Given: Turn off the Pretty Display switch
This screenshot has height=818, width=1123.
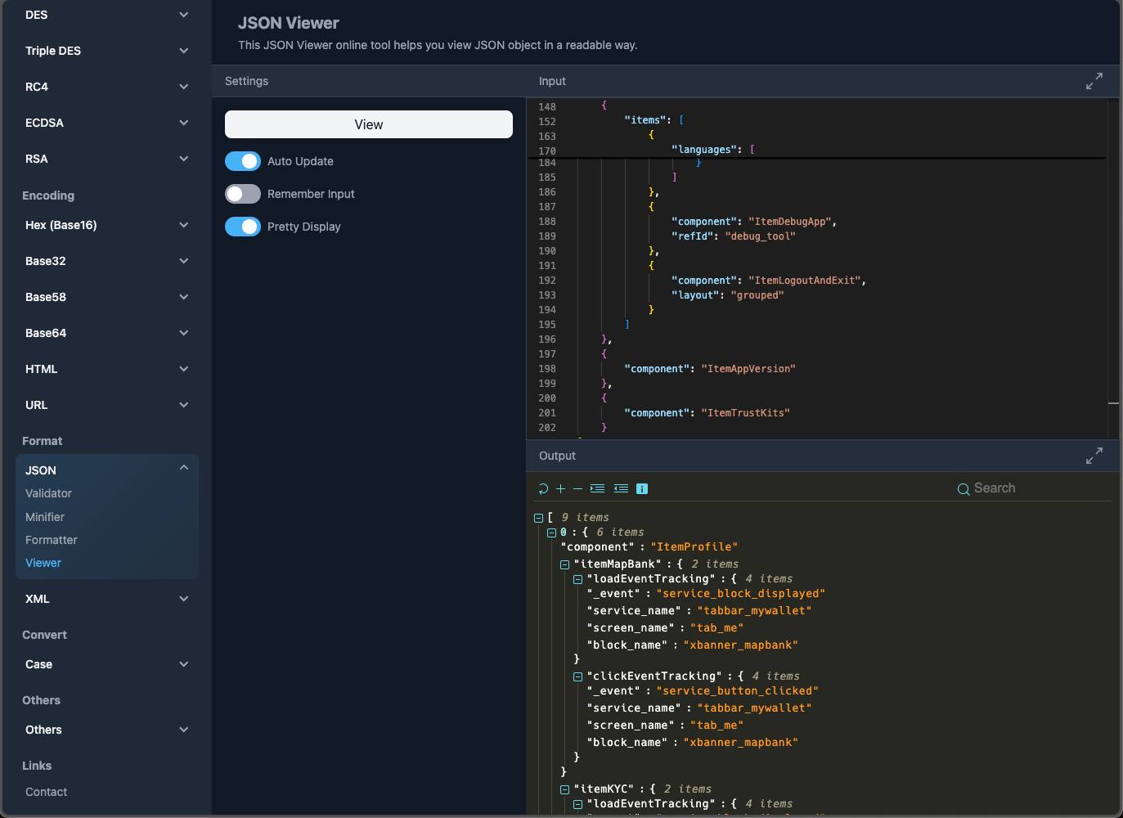Looking at the screenshot, I should 243,227.
